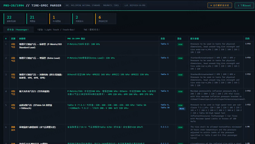255x144 pixels.
Task: Click the page reference 1-P15 in row 3
Action: pos(248,74)
